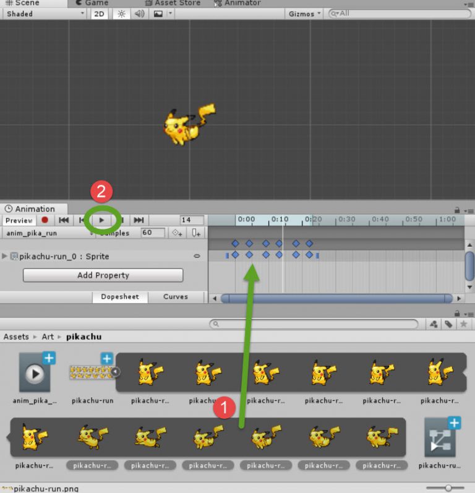Screen dimensions: 475x493
Task: Click the dopesheet scroll down arrow
Action: 469,287
